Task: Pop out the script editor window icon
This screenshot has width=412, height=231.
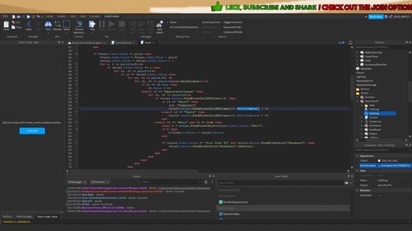Action: pyautogui.click(x=350, y=42)
